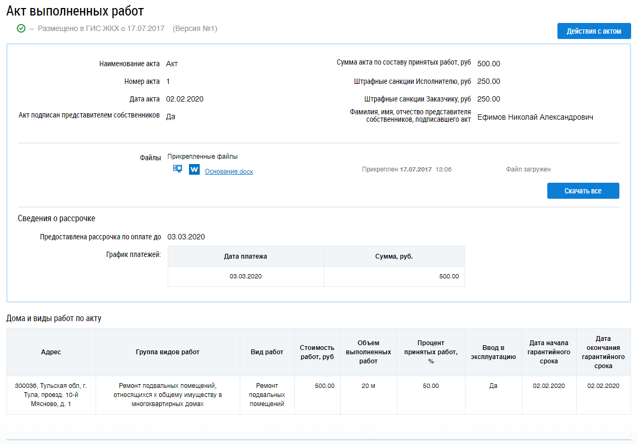Click the Версия №1 label
The image size is (637, 444).
195,28
